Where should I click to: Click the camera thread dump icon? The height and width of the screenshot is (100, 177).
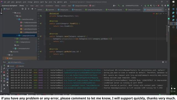(4, 75)
